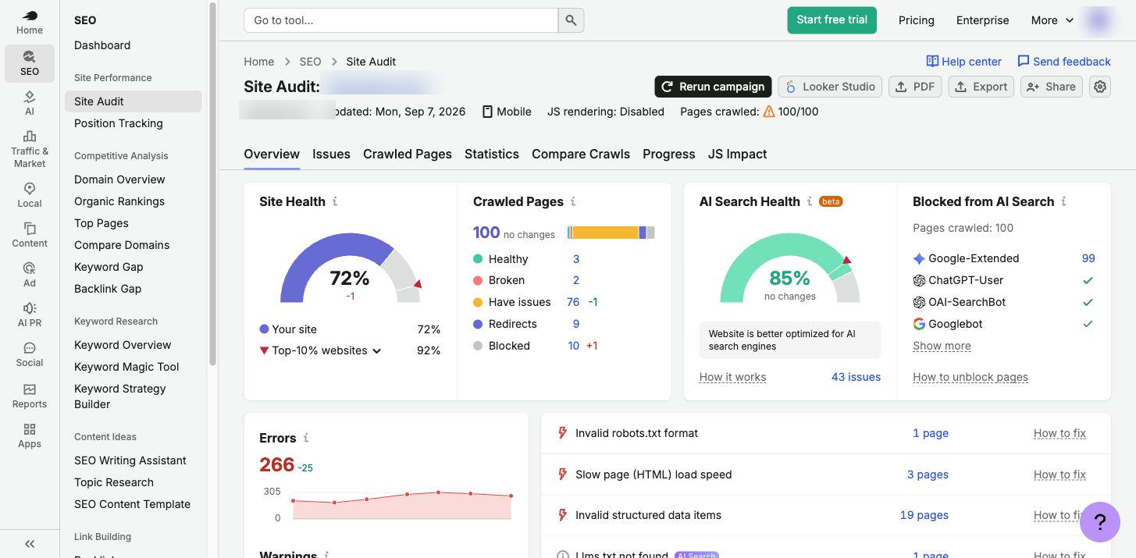The height and width of the screenshot is (558, 1136).
Task: Expand the Top-10% websites dropdown
Action: click(326, 350)
